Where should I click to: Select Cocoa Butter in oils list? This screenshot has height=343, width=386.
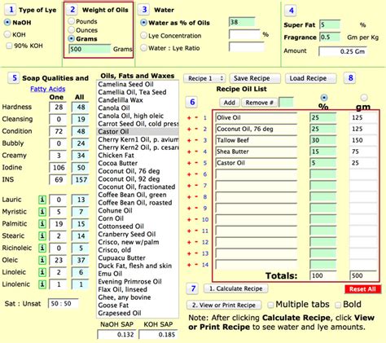[x=138, y=163]
